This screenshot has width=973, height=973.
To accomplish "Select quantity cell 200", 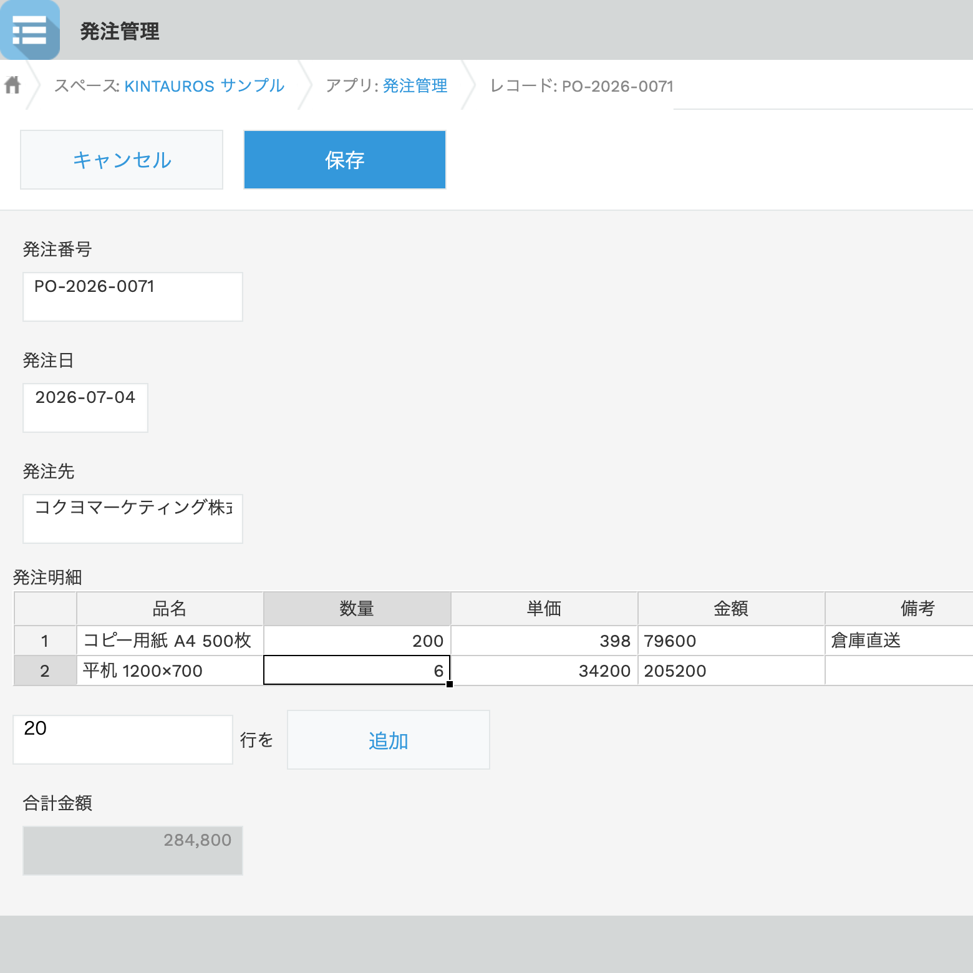I will pyautogui.click(x=357, y=641).
